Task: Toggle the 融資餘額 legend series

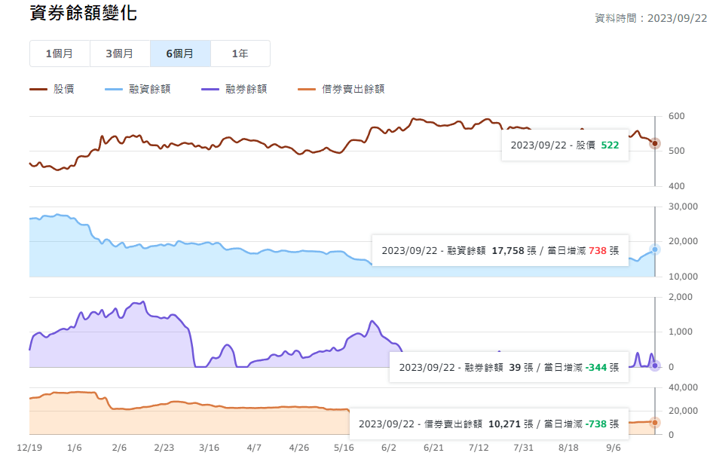Action: [x=138, y=89]
